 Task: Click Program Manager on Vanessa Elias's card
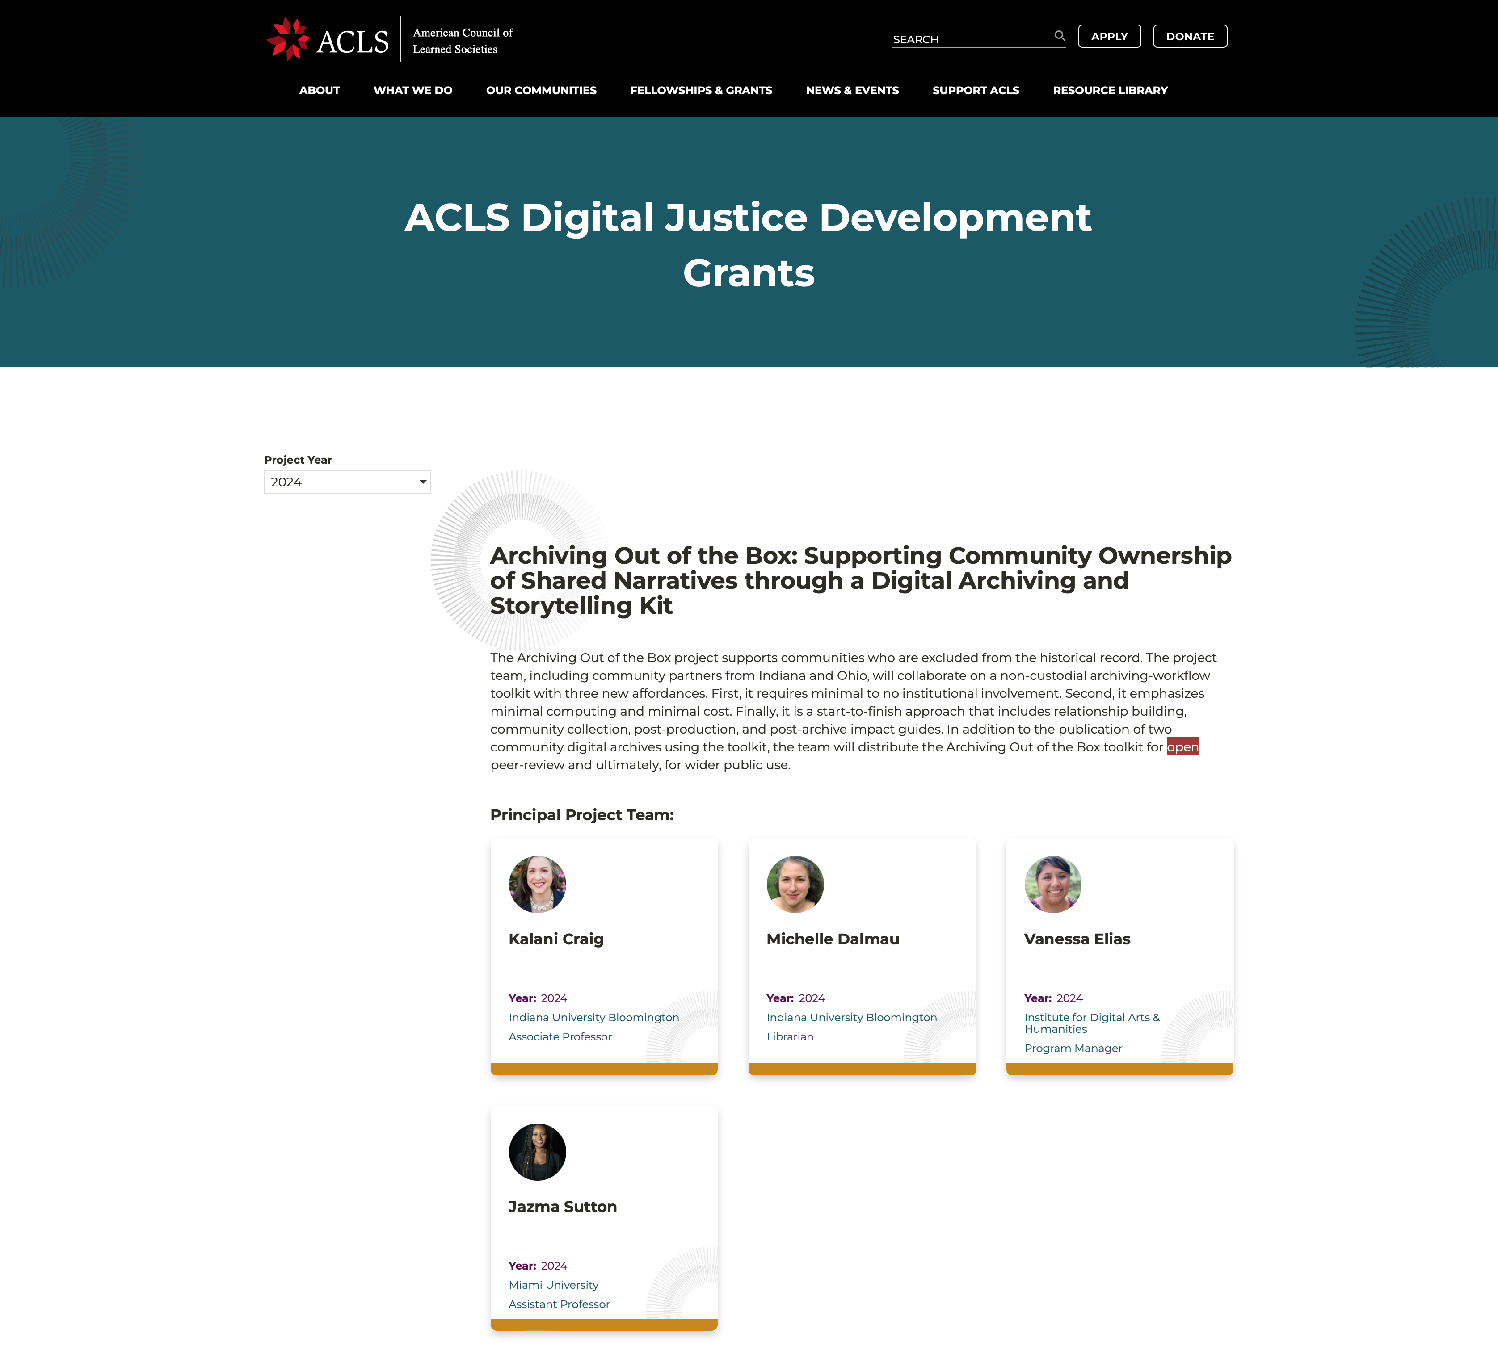point(1073,1048)
